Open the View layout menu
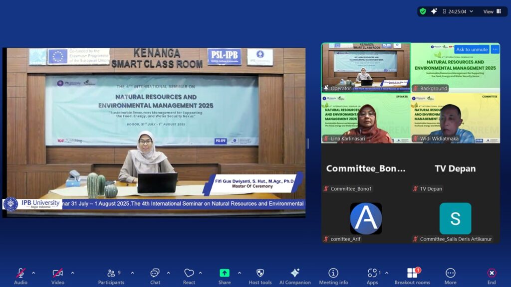 point(492,11)
